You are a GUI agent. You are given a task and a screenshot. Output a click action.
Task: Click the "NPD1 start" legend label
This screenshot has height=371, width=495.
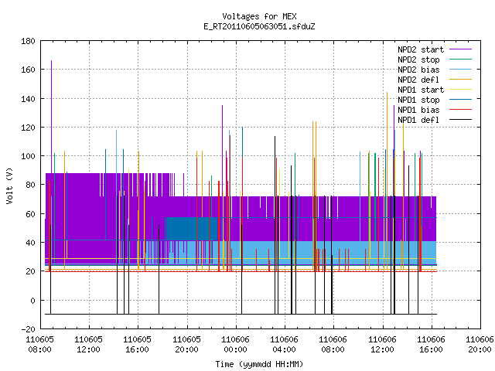tap(421, 90)
